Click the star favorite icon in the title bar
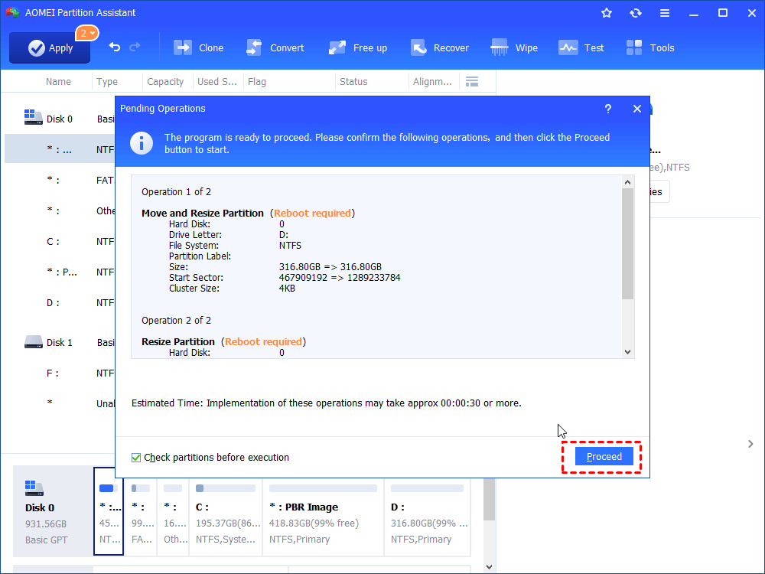This screenshot has height=574, width=765. (607, 13)
